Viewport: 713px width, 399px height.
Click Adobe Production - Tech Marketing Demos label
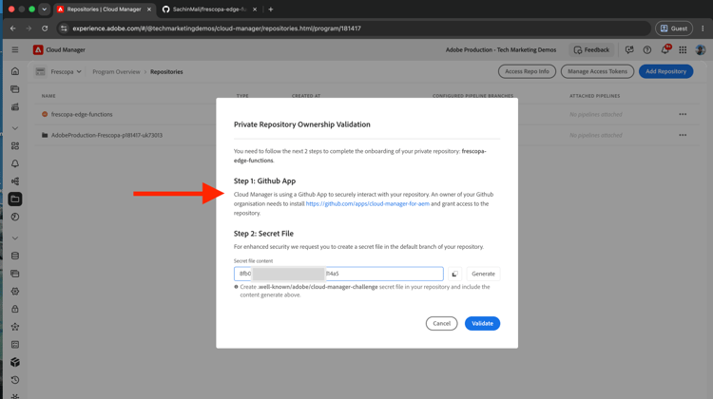tap(501, 49)
